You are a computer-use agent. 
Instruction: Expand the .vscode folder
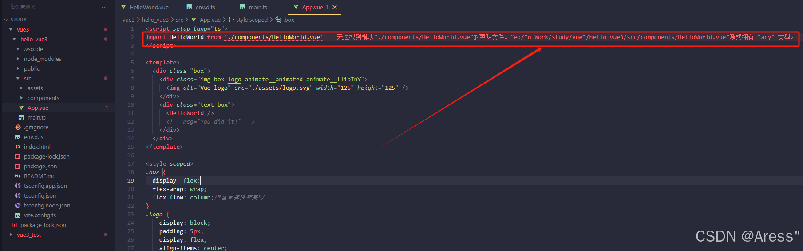18,49
